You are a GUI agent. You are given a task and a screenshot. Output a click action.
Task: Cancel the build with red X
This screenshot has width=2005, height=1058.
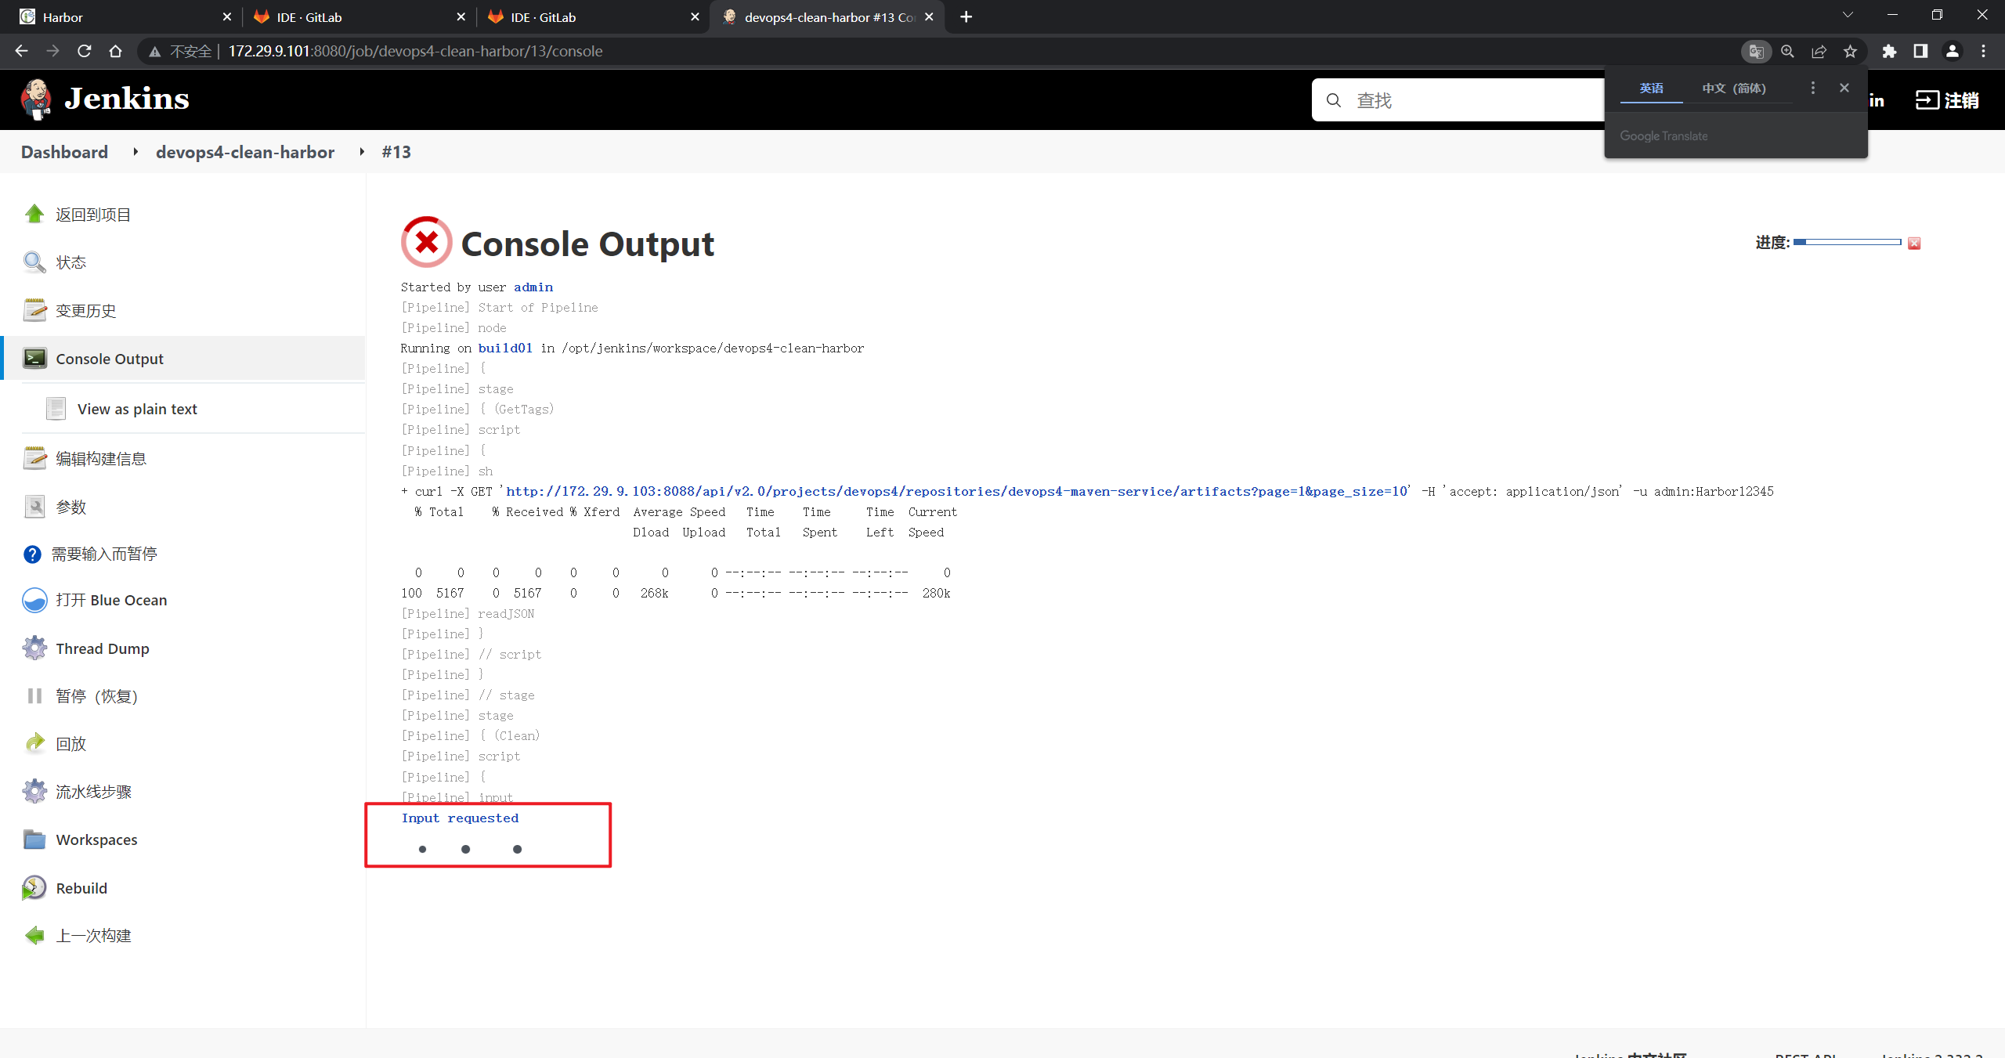[1914, 244]
